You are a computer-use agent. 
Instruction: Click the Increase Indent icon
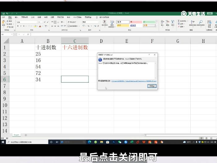(65, 26)
